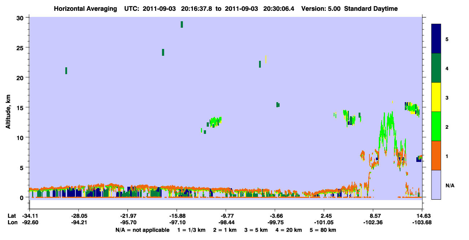Click the '3 = 5 km' legend text
Image resolution: width=469 pixels, height=240 pixels.
click(256, 230)
